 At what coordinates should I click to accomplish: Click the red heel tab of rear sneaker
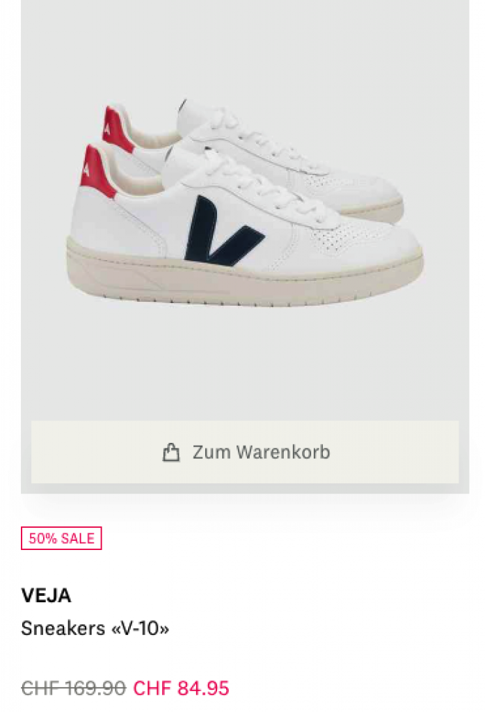pyautogui.click(x=117, y=129)
